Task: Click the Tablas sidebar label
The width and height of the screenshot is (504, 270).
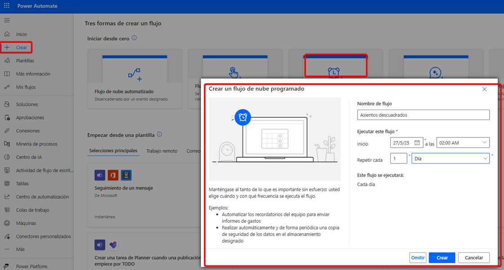Action: coord(22,184)
